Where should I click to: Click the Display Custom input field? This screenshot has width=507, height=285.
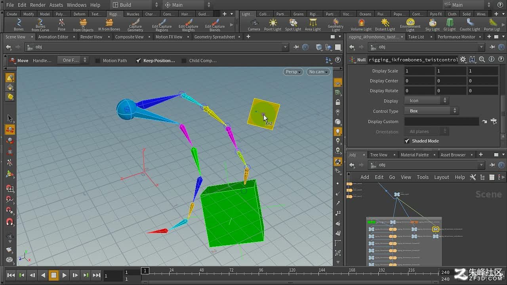click(442, 122)
